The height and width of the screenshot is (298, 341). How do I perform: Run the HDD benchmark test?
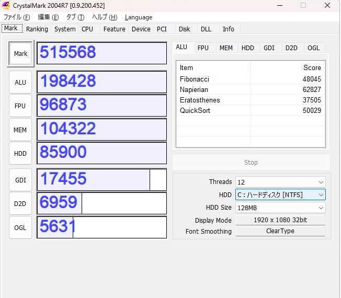tap(20, 153)
